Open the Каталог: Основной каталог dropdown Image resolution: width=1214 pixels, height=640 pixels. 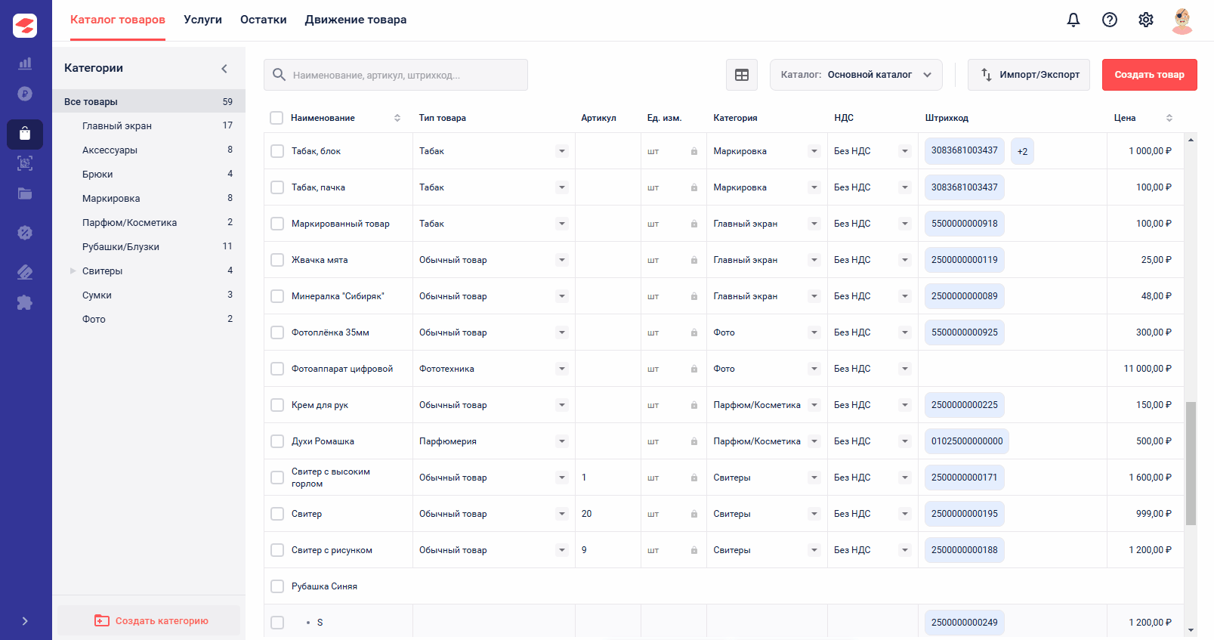click(856, 75)
